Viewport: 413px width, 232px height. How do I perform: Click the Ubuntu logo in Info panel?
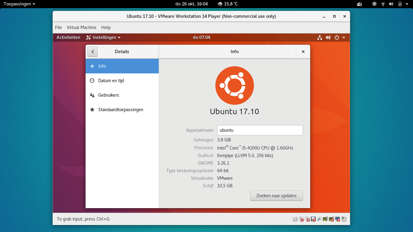pyautogui.click(x=235, y=85)
